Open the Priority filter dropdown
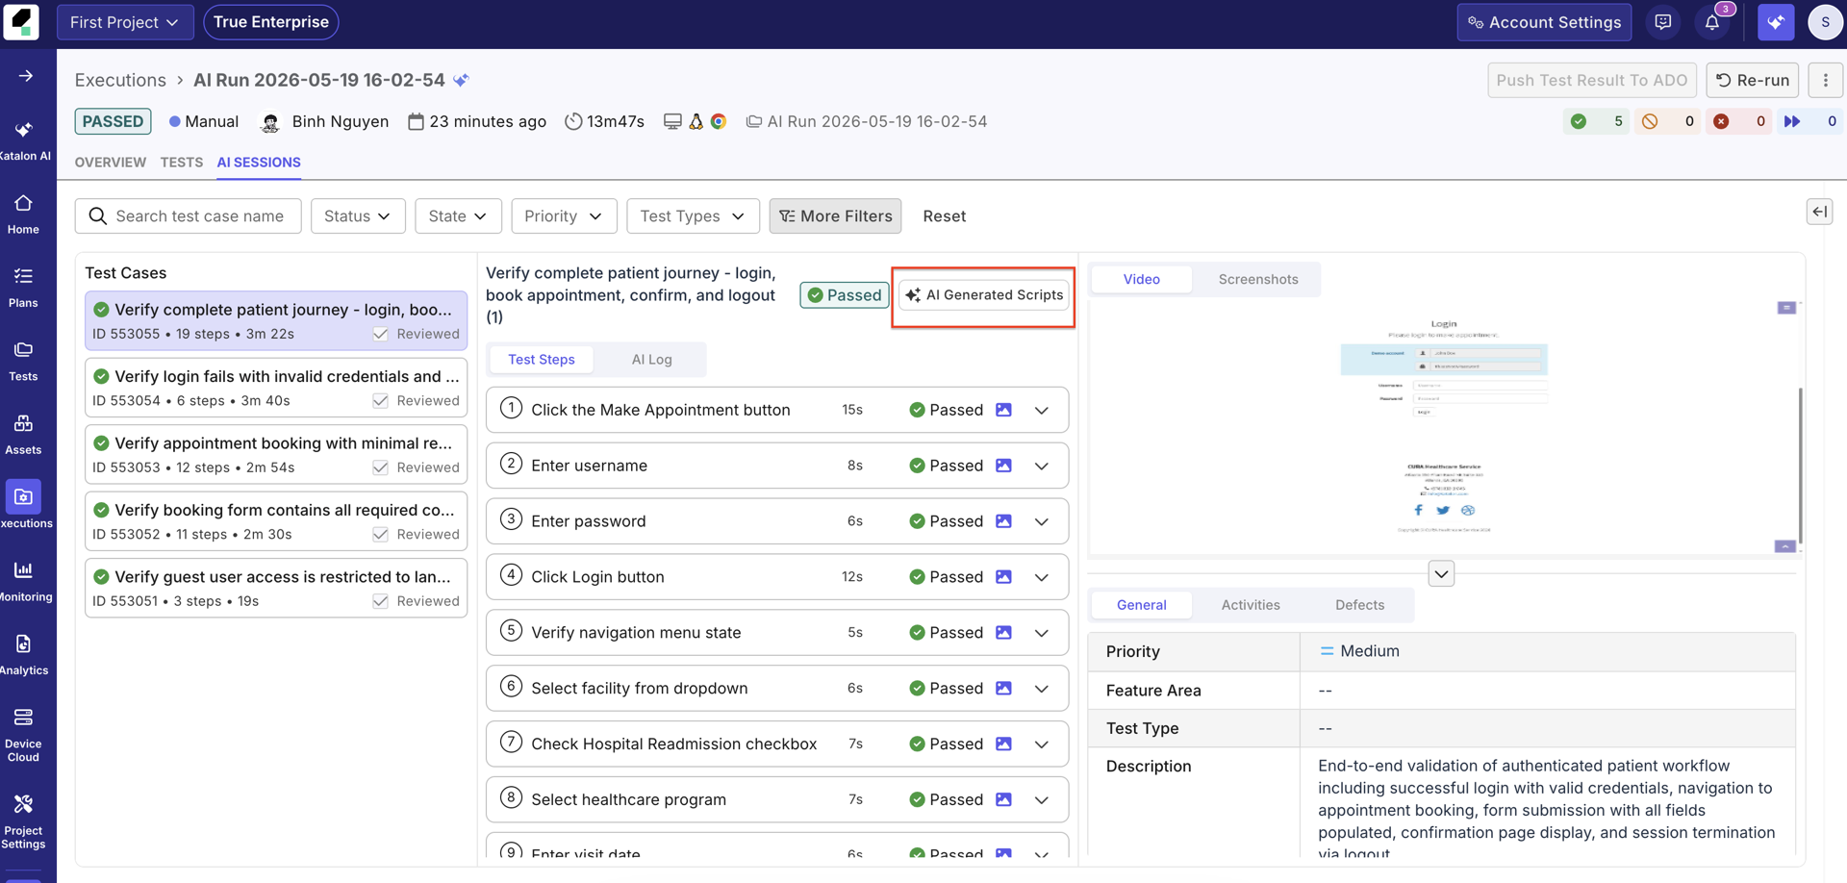 (x=564, y=216)
